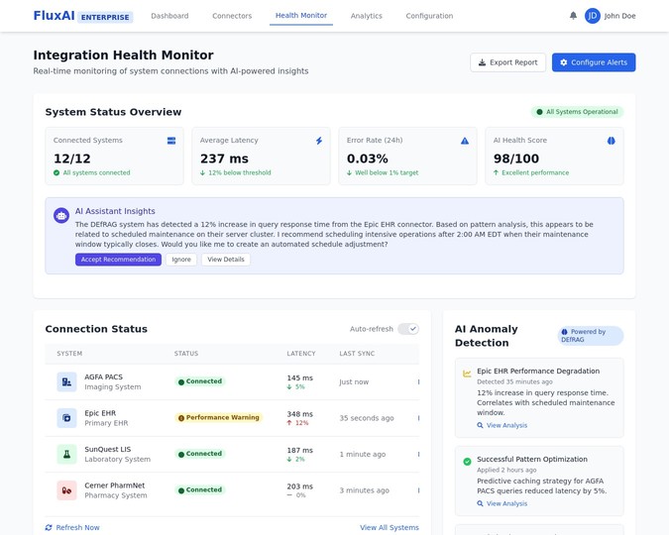Click the 348 ms latency value
669x535 pixels.
[x=300, y=414]
